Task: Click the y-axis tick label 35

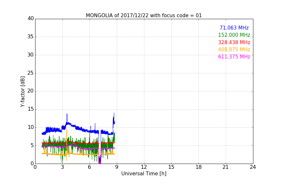Action: (31, 37)
